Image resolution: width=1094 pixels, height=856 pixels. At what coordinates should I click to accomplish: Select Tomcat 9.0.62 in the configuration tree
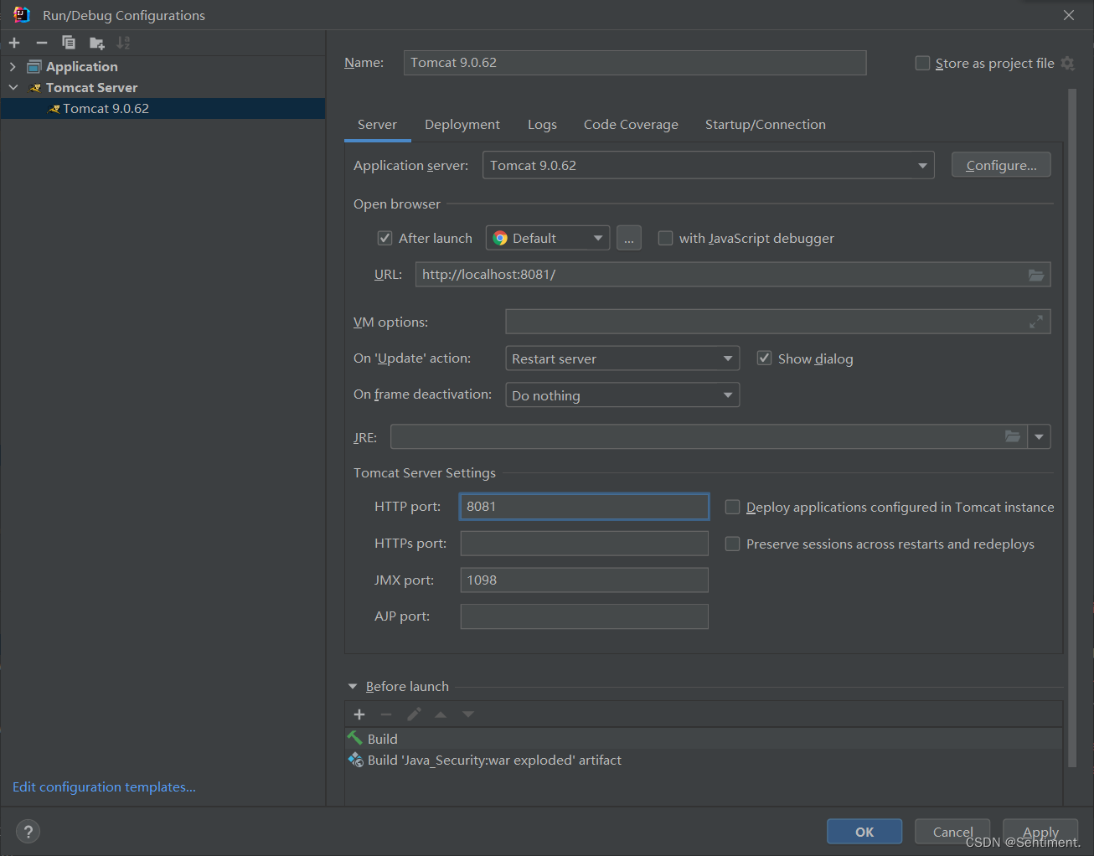(x=163, y=109)
